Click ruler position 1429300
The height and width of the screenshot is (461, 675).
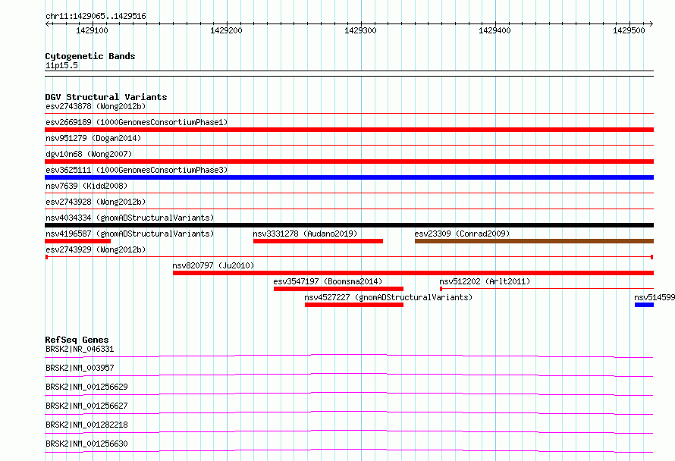[360, 30]
